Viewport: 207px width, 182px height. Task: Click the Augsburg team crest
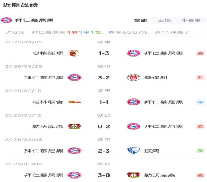coord(74,53)
